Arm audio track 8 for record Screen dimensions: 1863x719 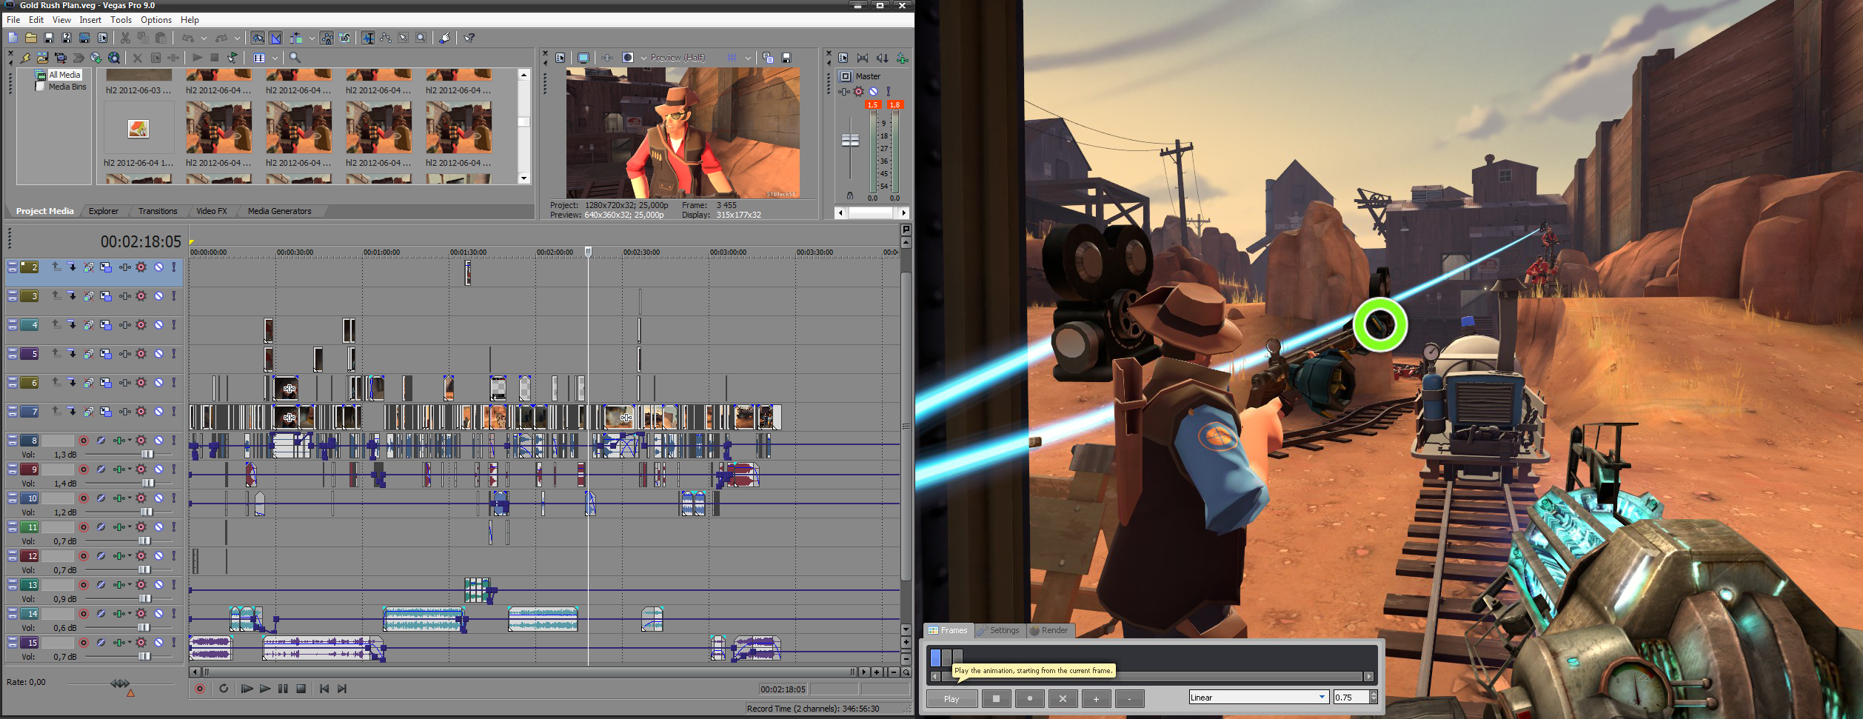tap(84, 441)
